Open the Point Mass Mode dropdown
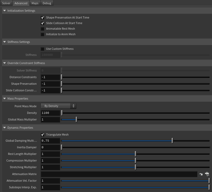This screenshot has width=212, height=192. 58,106
